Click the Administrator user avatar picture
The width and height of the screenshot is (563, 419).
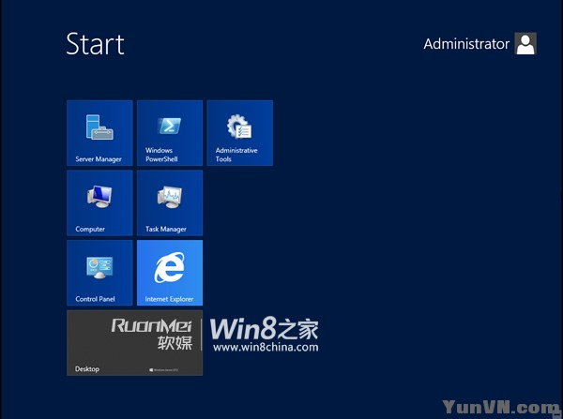tap(525, 43)
